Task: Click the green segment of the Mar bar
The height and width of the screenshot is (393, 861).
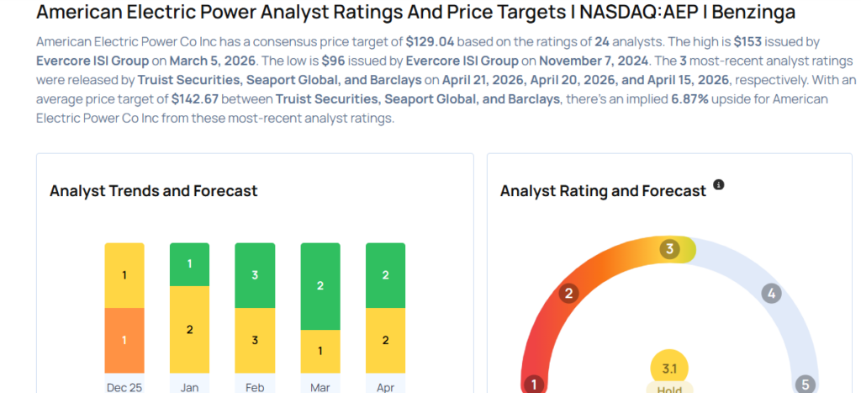Action: click(320, 286)
